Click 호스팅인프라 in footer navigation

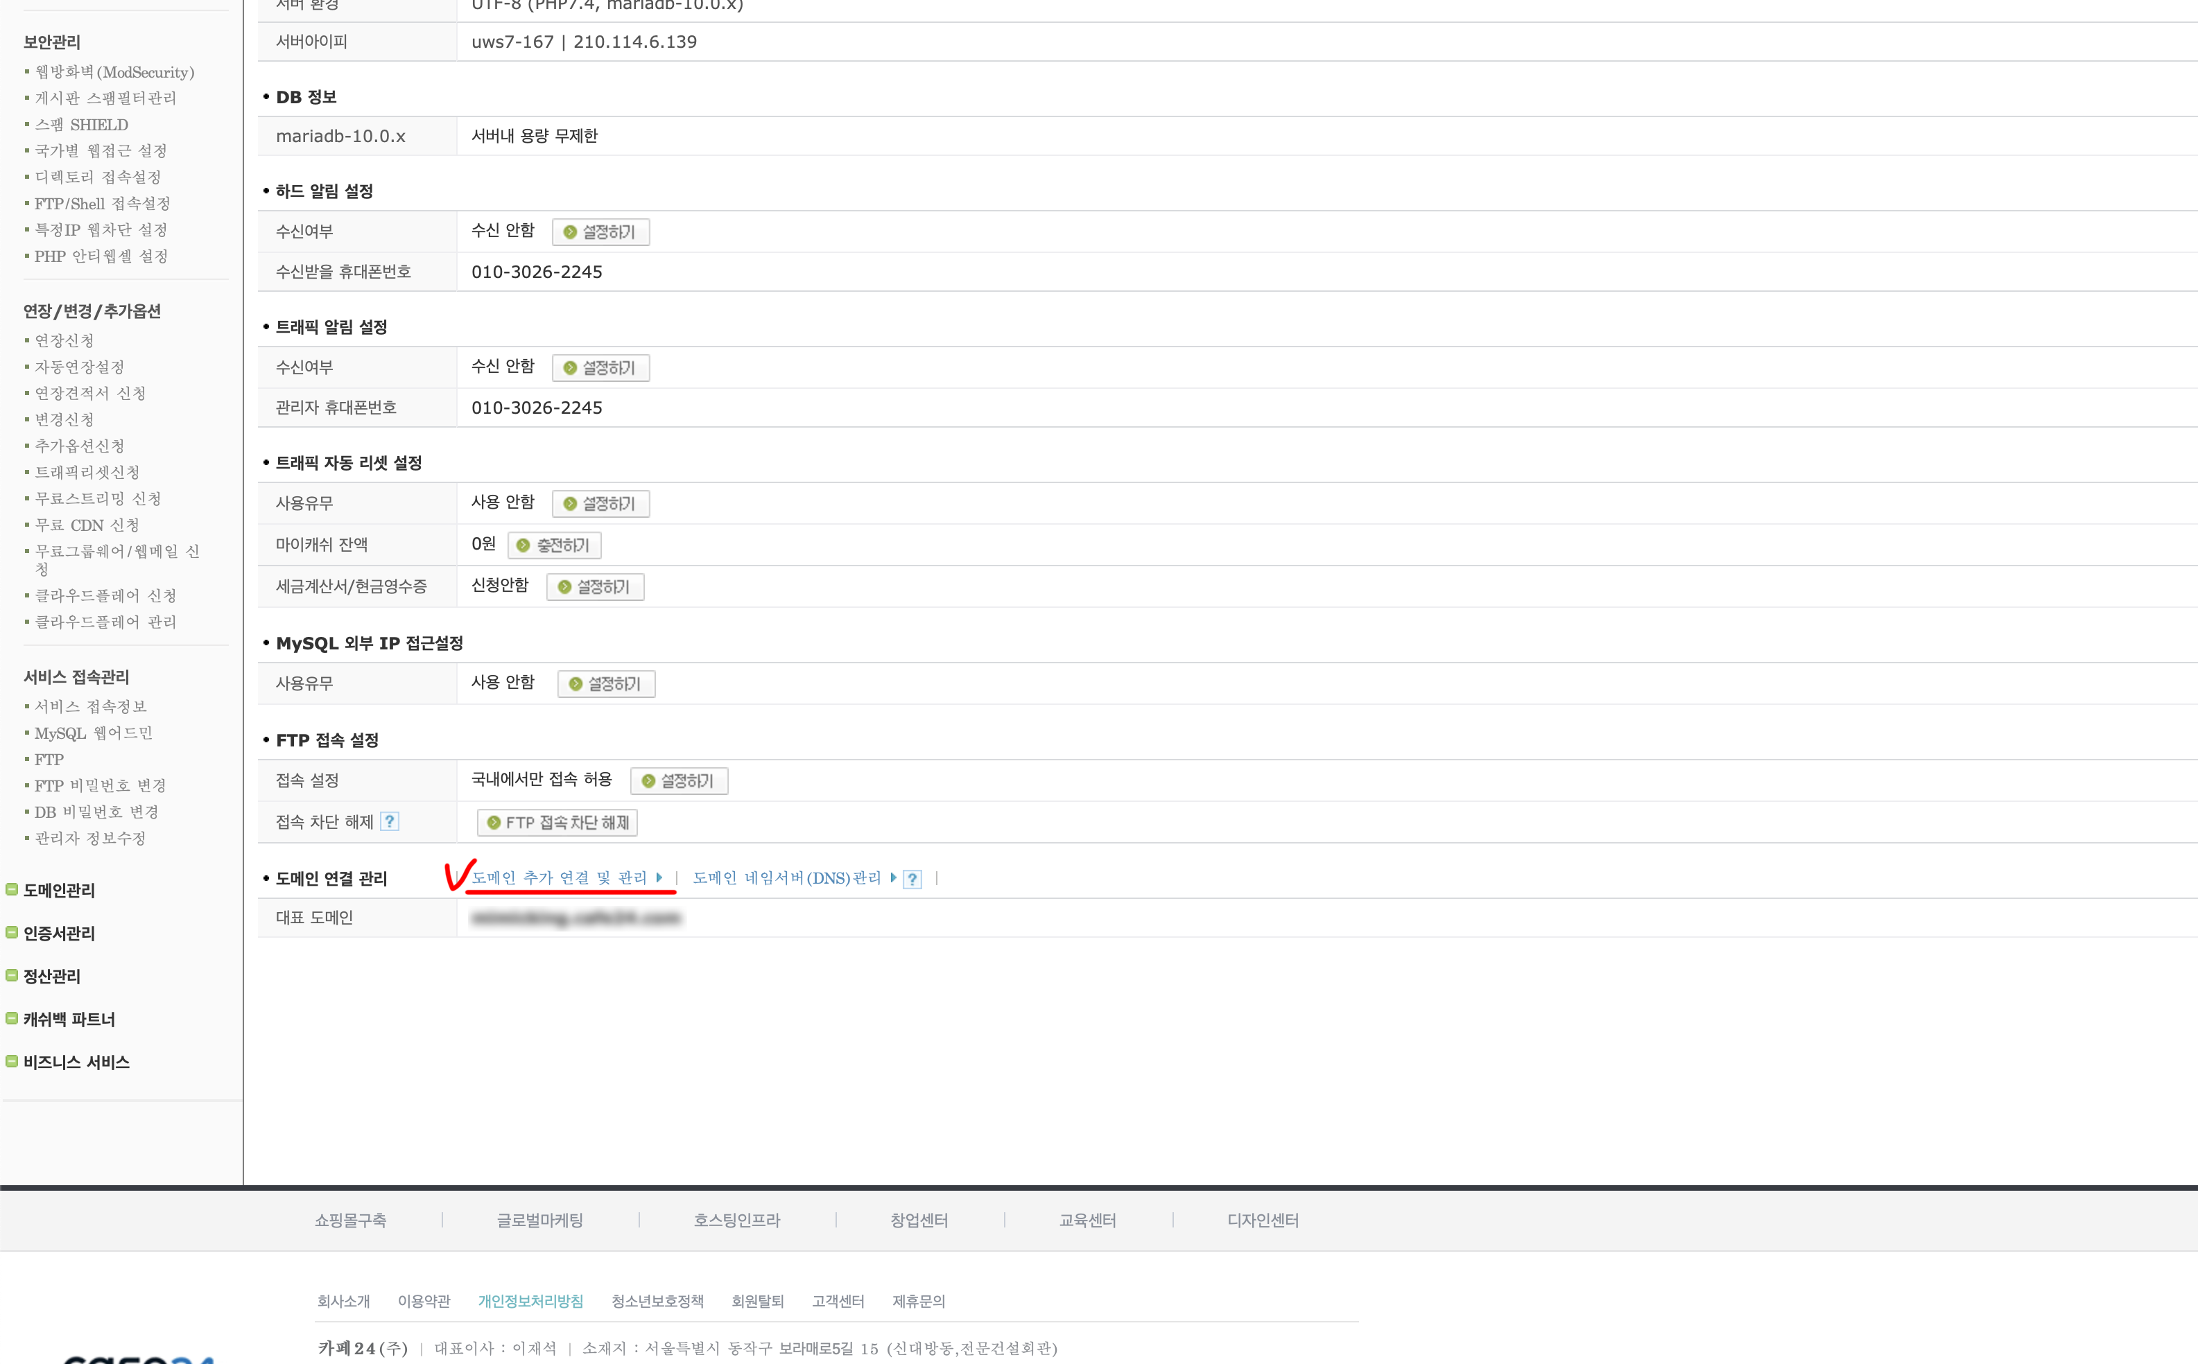point(736,1220)
